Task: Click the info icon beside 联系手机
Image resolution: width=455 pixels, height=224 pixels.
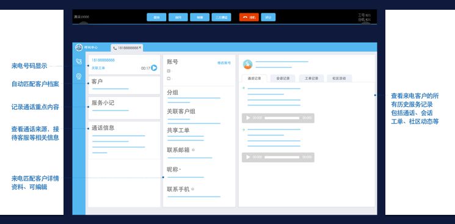Action: pos(192,189)
